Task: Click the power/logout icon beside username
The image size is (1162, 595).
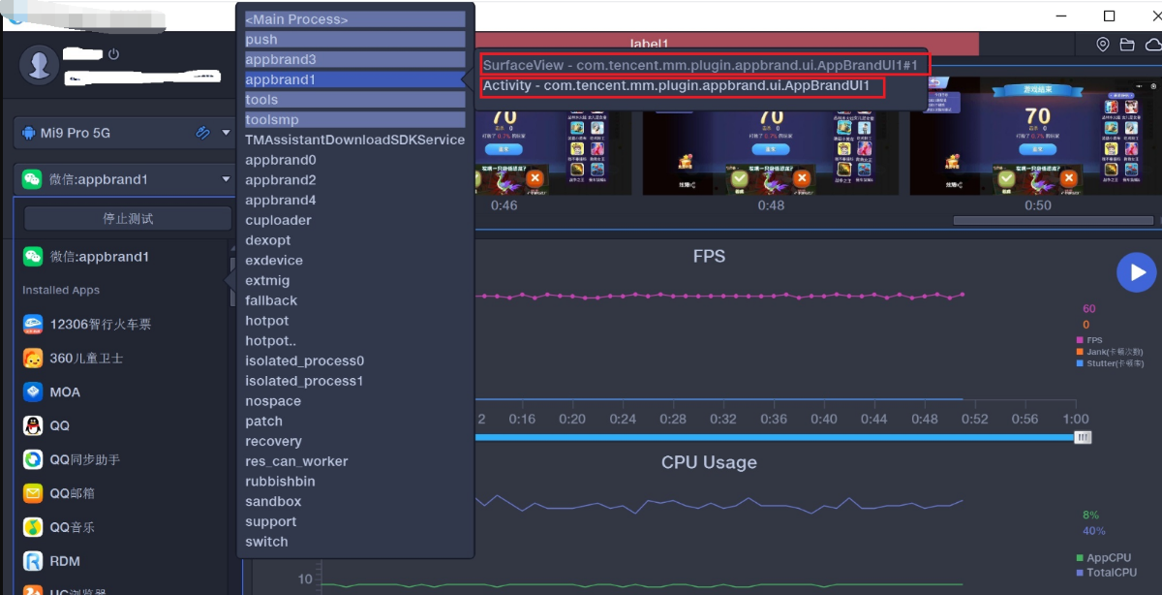Action: (113, 54)
